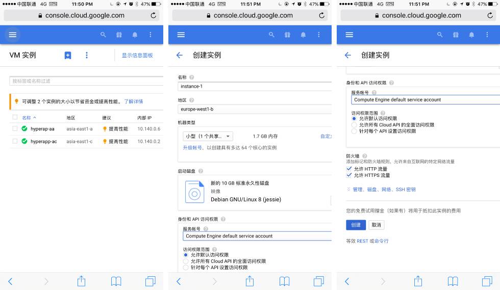Open the notifications bell on the middle phone screen

click(303, 35)
